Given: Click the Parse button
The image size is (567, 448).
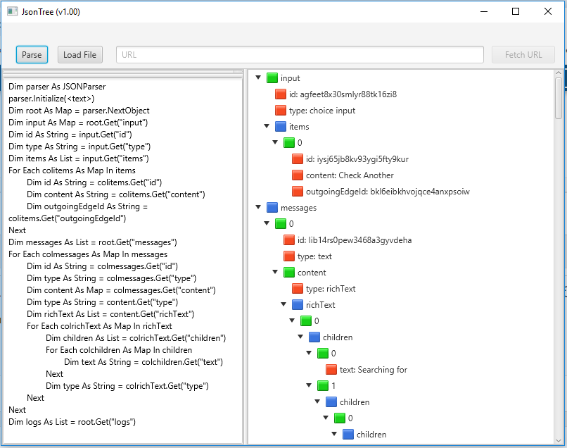Looking at the screenshot, I should (x=32, y=55).
